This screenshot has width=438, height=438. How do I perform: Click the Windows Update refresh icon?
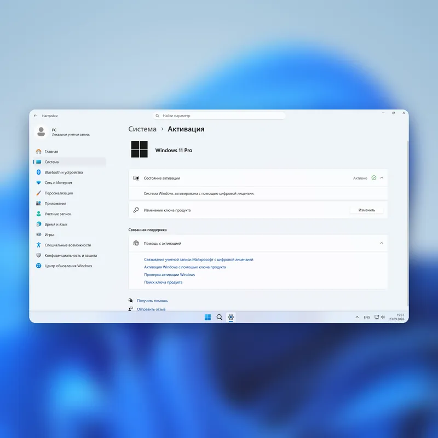pos(38,266)
